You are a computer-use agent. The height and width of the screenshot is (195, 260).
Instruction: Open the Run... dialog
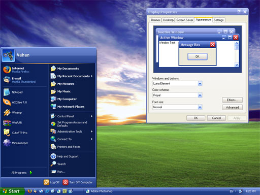click(x=72, y=172)
